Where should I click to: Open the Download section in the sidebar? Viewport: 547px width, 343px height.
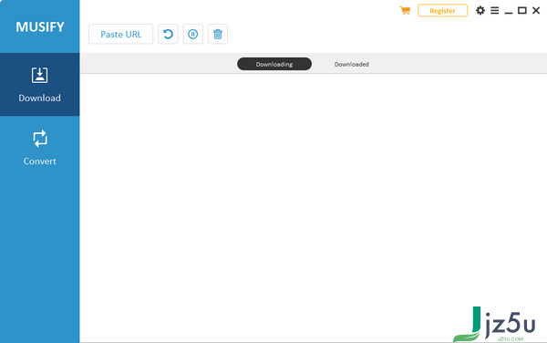(40, 85)
